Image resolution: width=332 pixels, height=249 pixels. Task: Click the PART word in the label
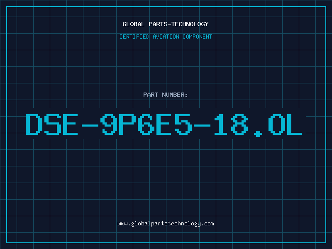pos(151,95)
